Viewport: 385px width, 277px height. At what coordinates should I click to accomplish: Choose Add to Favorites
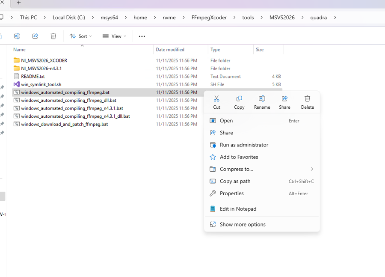click(262, 157)
